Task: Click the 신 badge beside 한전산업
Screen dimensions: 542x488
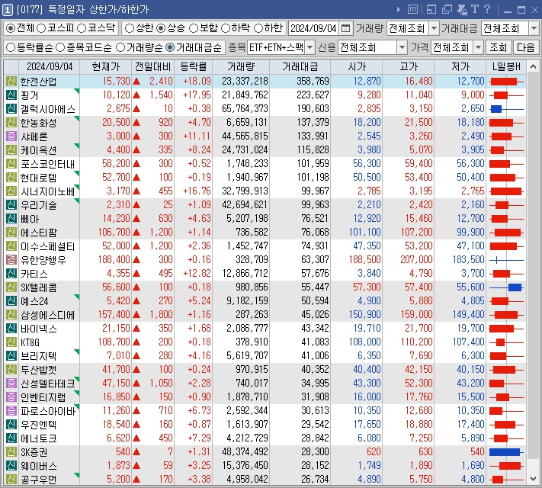Action: 11,82
